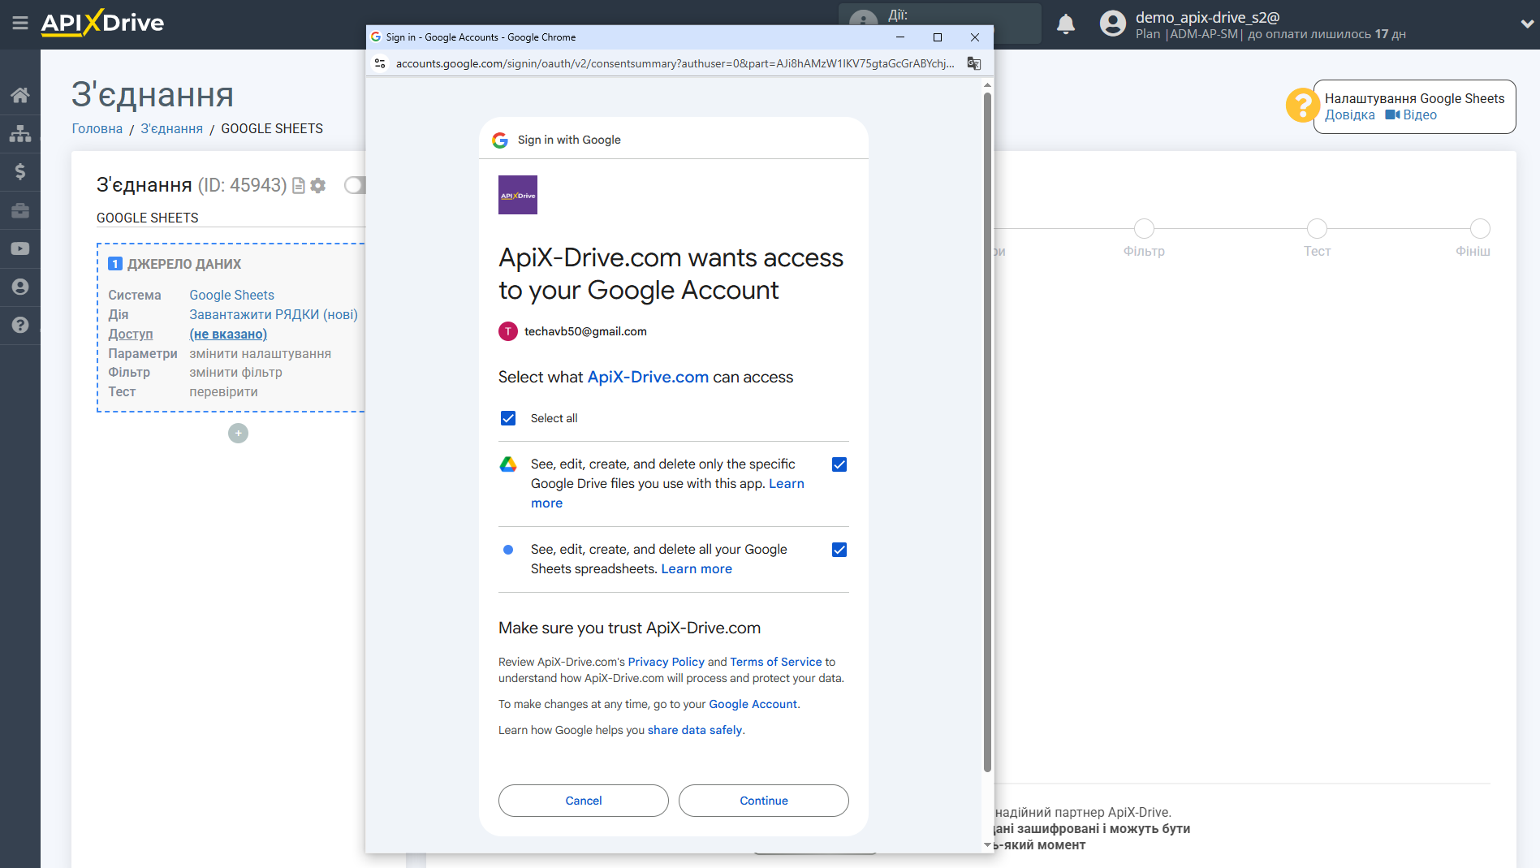Click the site info icon in address bar
The width and height of the screenshot is (1540, 868).
380,63
